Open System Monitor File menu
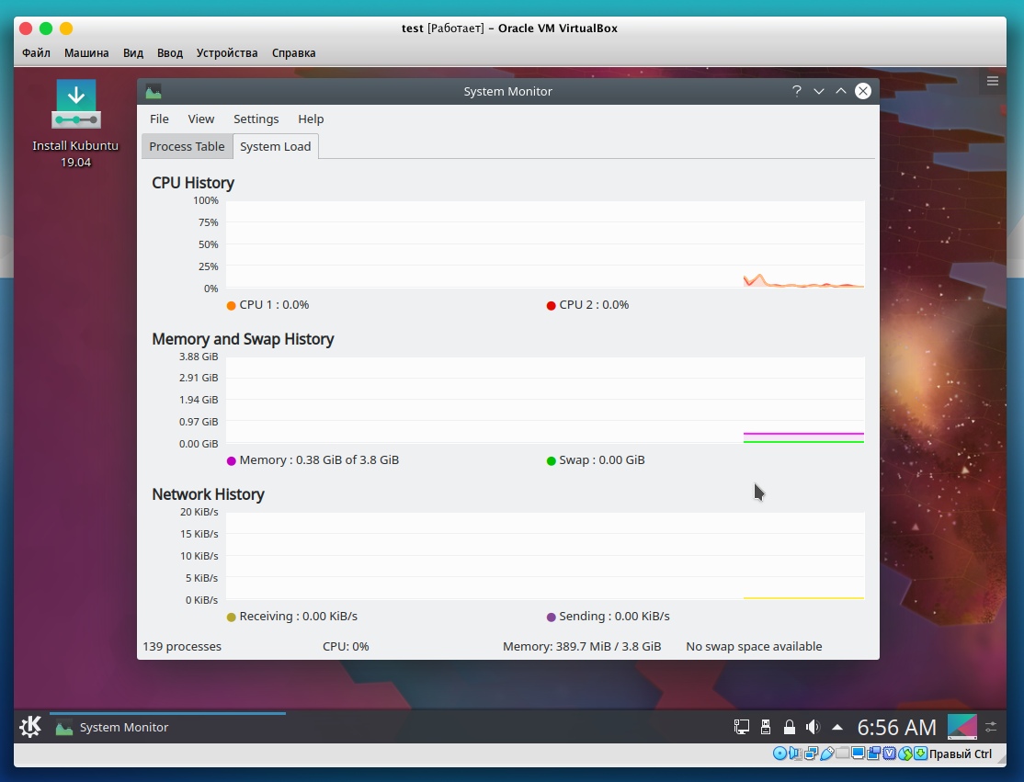This screenshot has width=1024, height=782. 159,119
